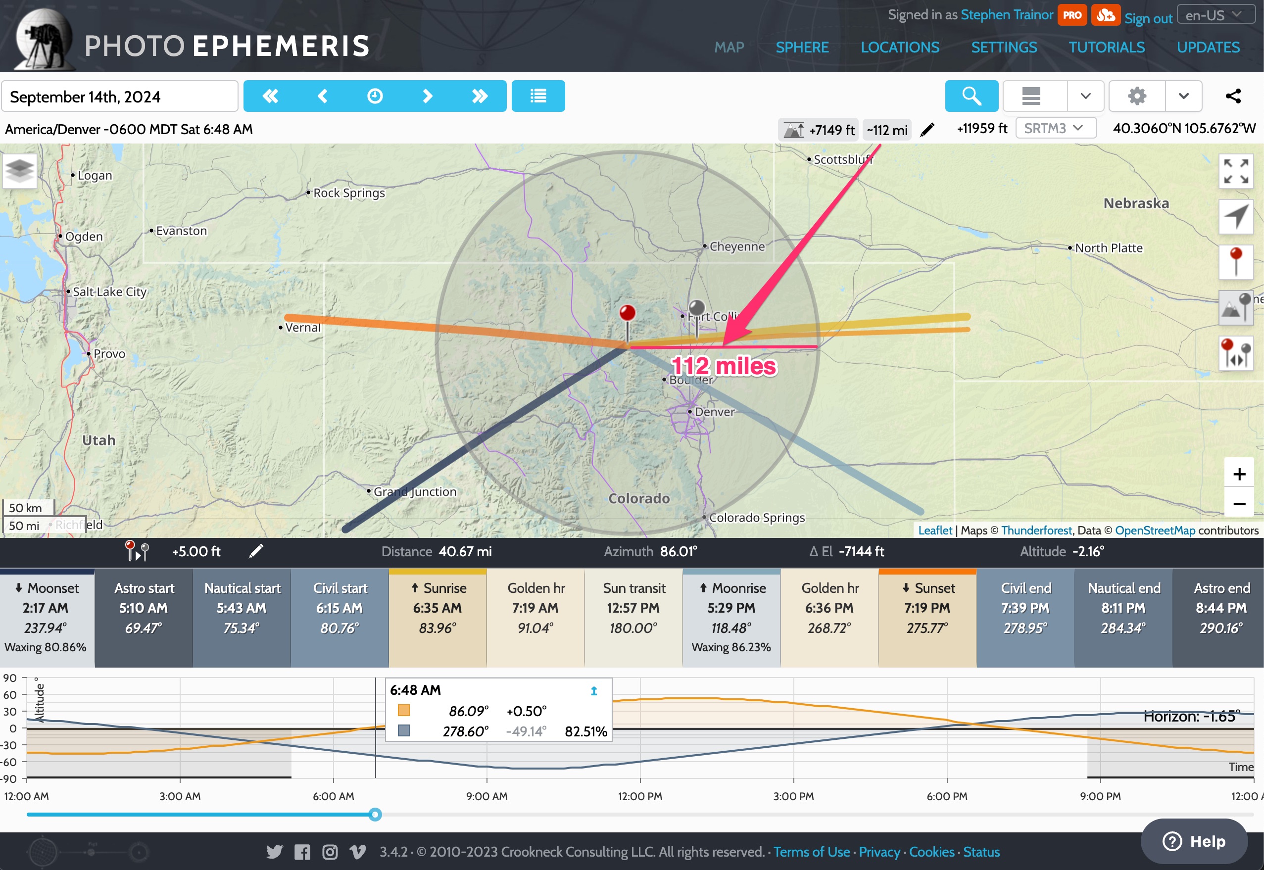Step back one day with left arrow
This screenshot has width=1264, height=870.
323,96
